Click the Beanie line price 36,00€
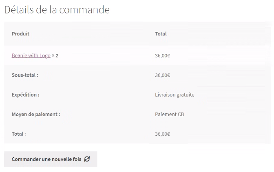Viewport: 274px width, 172px height. coord(163,55)
